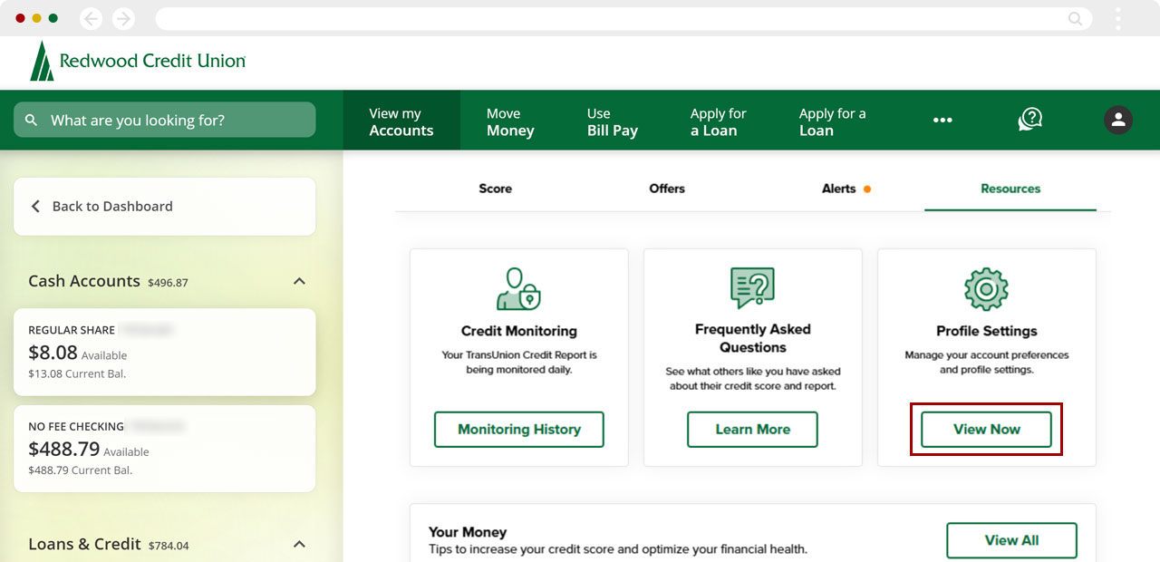Image resolution: width=1160 pixels, height=562 pixels.
Task: Click the chat help icon in the navigation bar
Action: pyautogui.click(x=1029, y=119)
